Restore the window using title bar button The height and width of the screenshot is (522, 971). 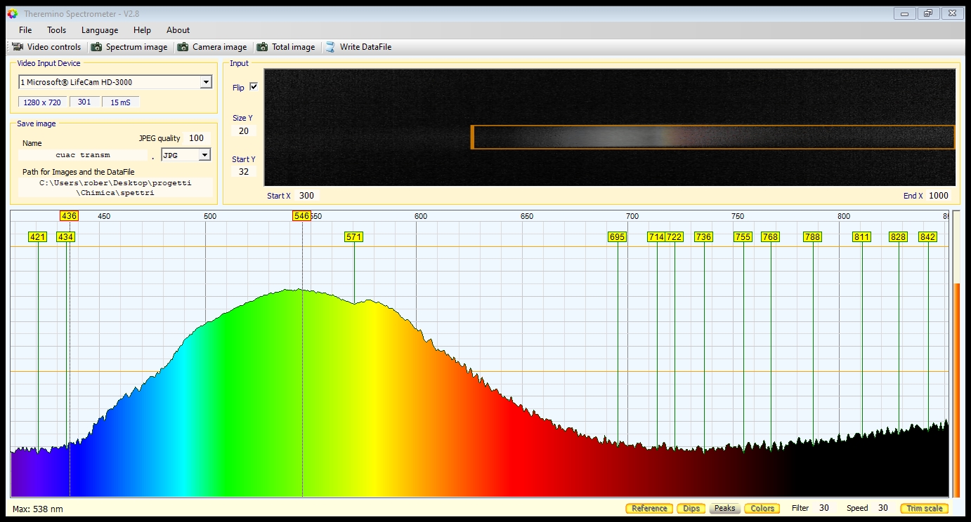[928, 13]
